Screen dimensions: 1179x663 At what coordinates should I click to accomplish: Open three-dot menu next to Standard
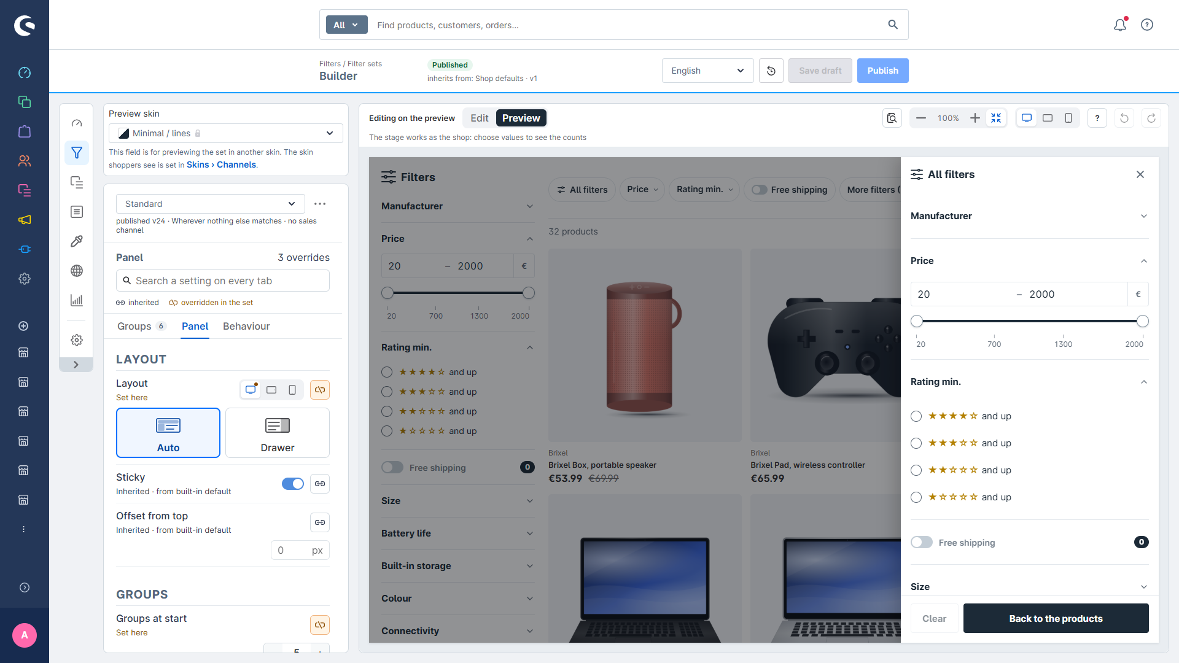coord(320,204)
